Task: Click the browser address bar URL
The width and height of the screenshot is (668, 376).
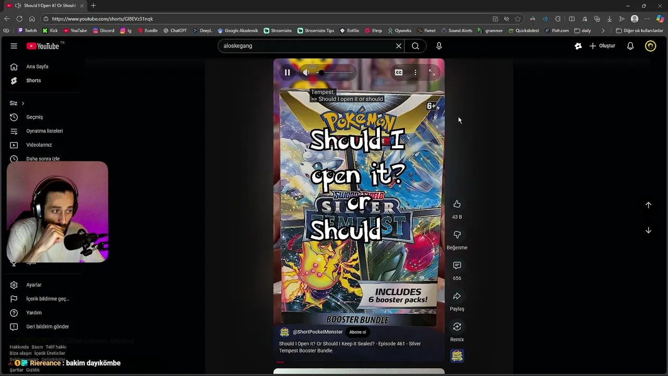Action: [x=102, y=19]
